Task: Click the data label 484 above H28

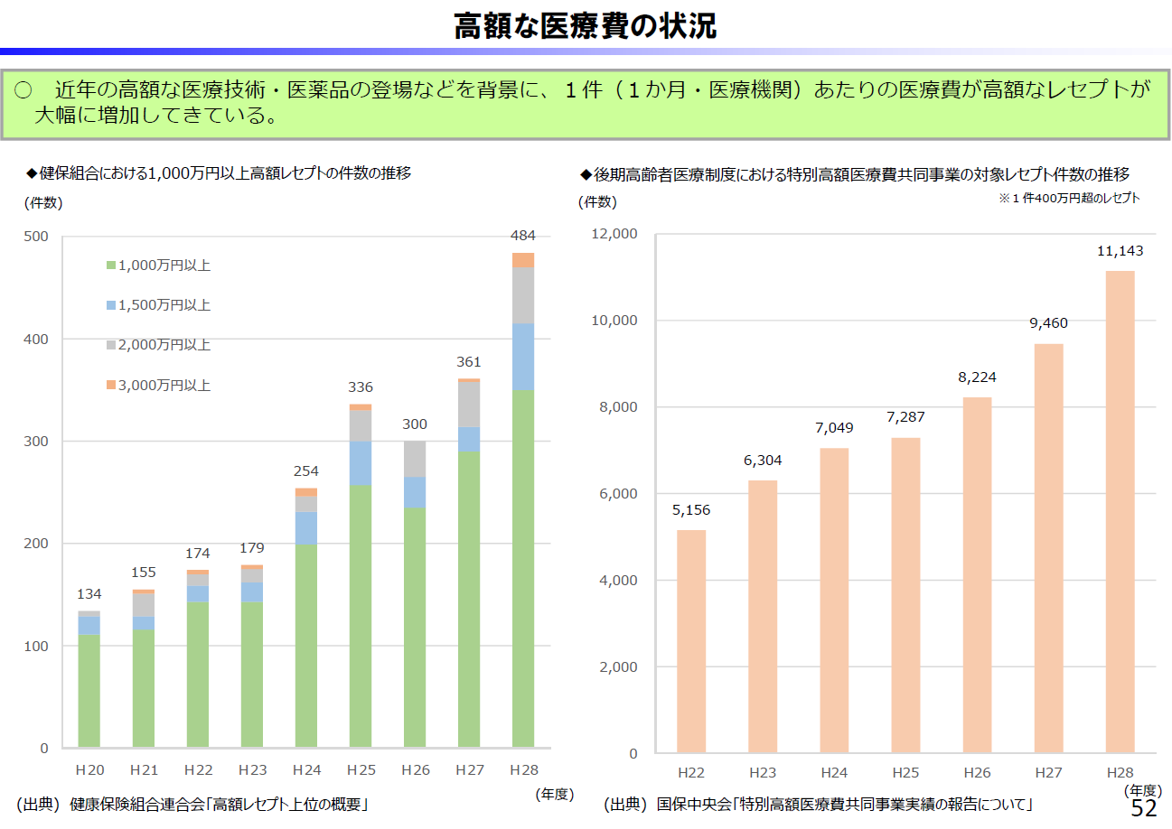Action: point(523,236)
